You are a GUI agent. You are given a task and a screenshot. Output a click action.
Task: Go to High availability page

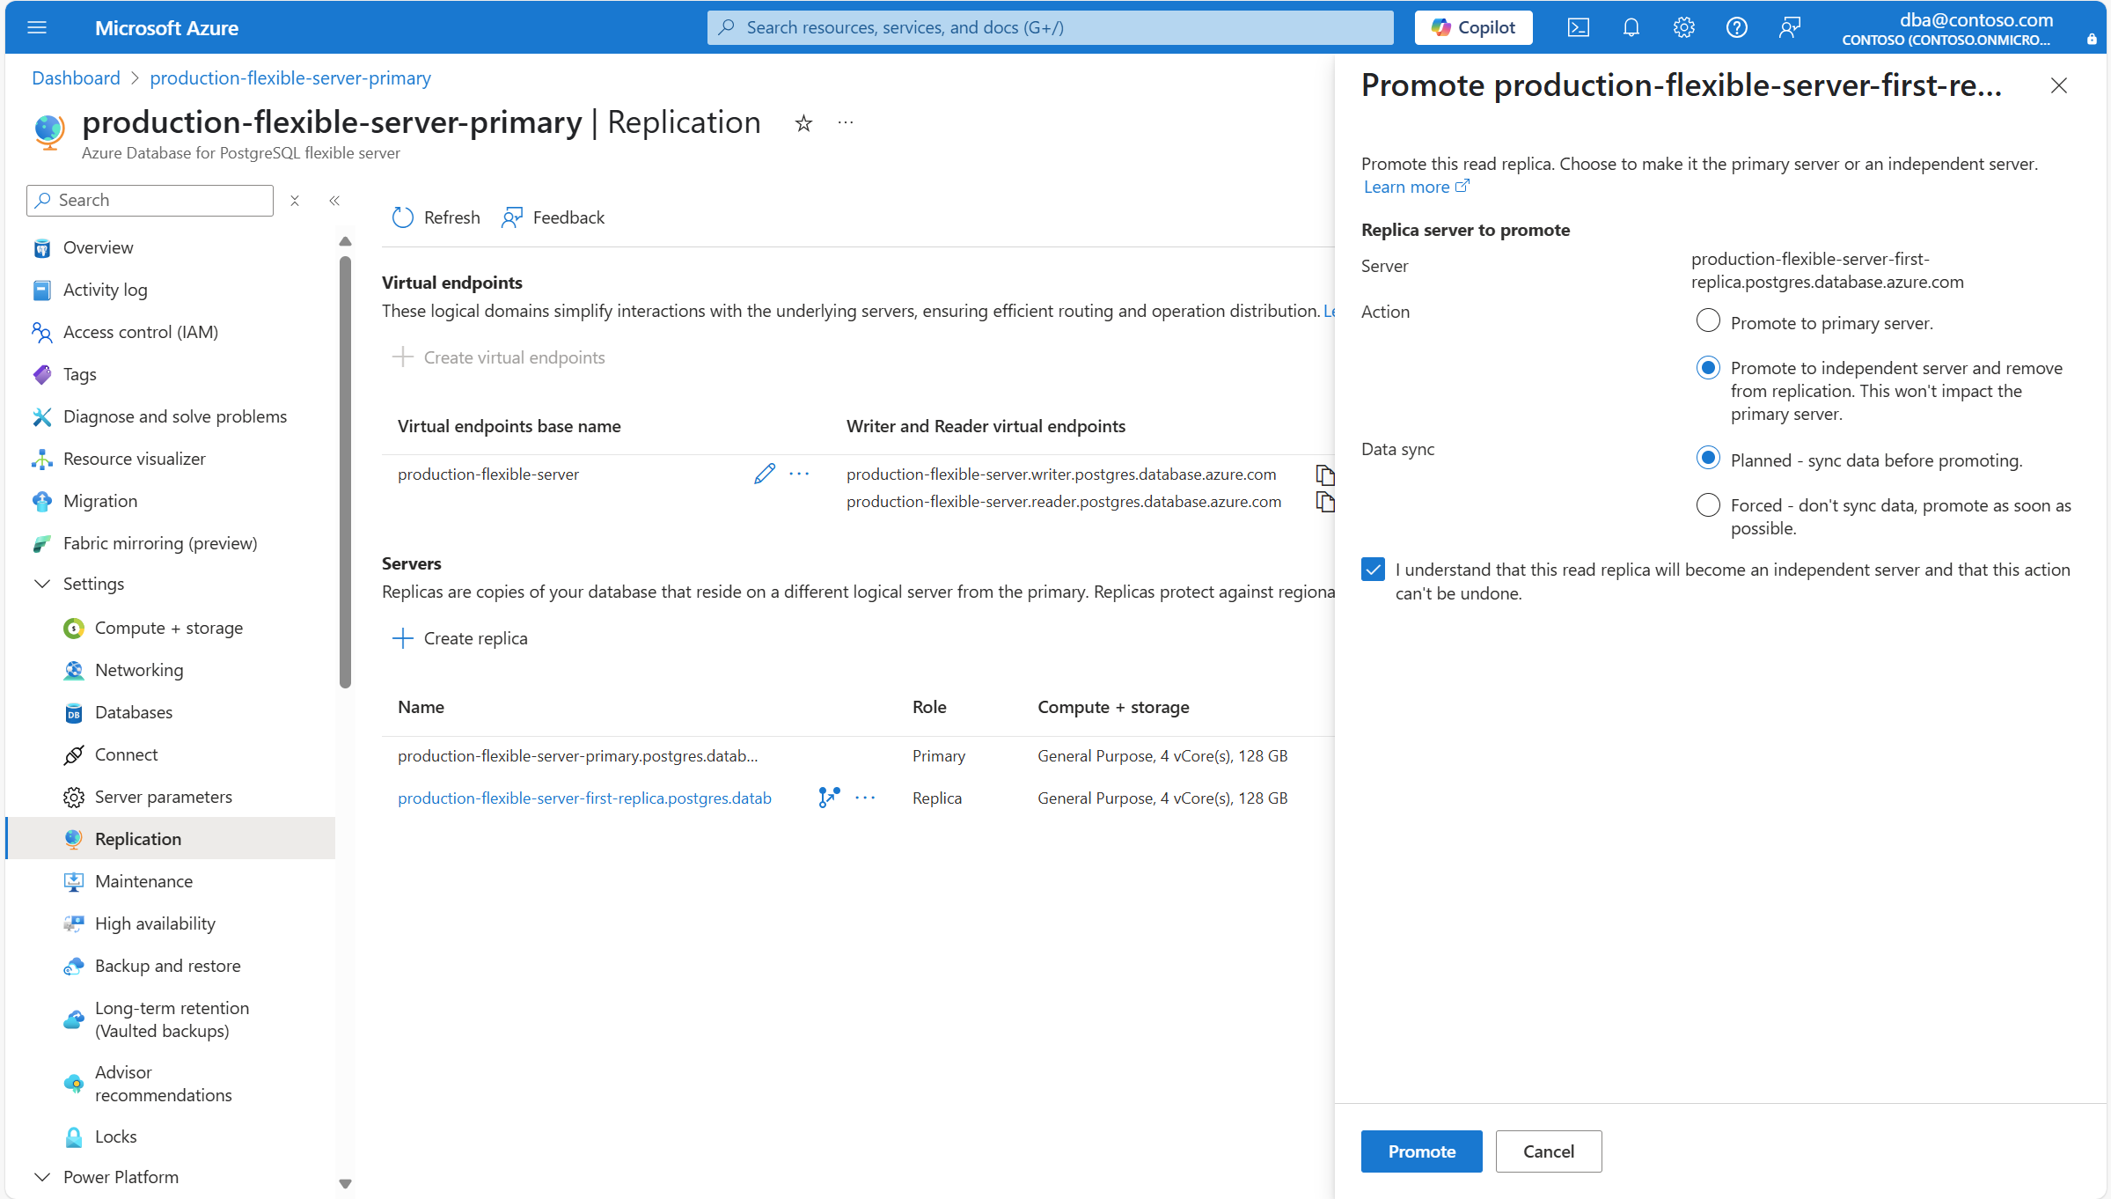pyautogui.click(x=155, y=923)
